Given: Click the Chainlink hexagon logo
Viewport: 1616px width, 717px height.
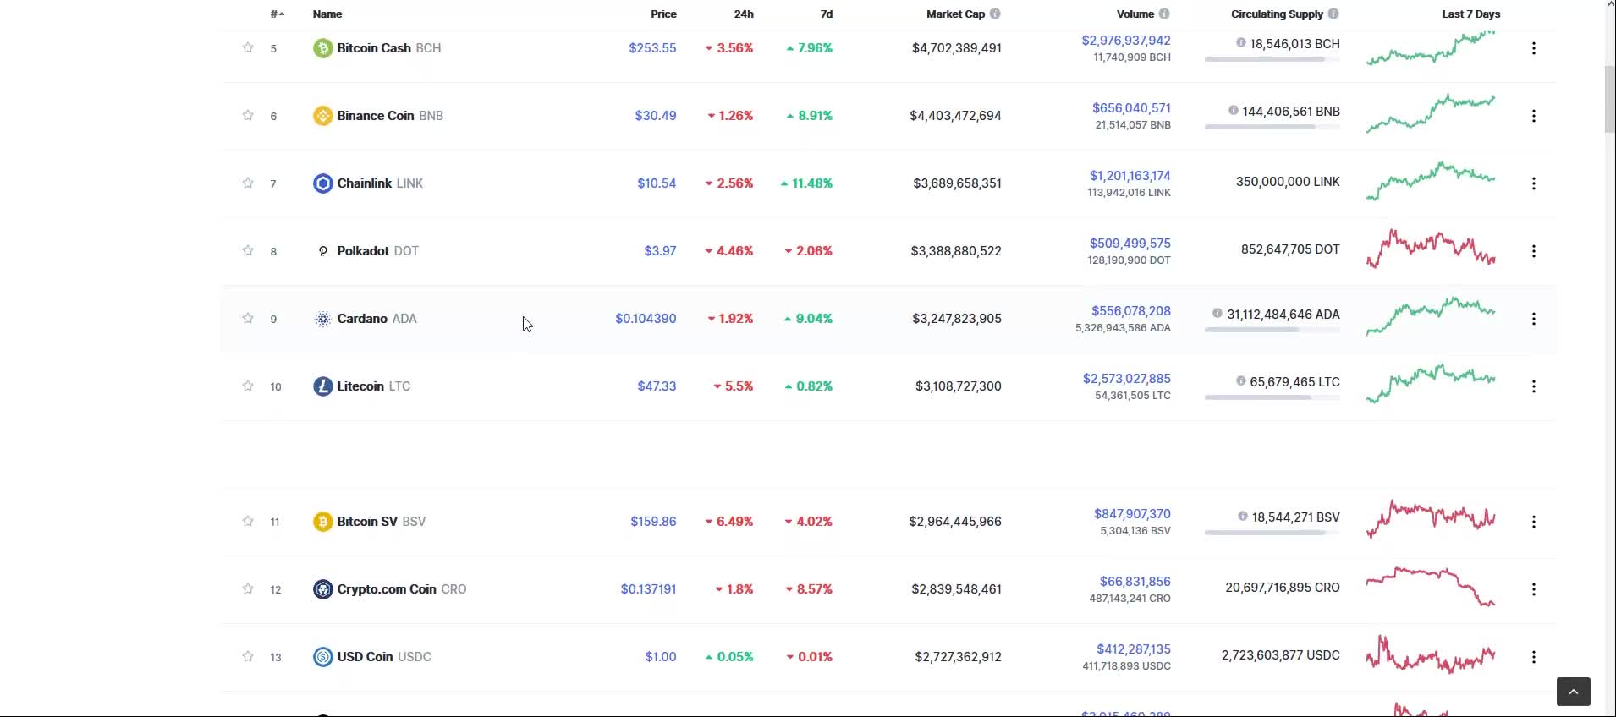Looking at the screenshot, I should pyautogui.click(x=322, y=183).
